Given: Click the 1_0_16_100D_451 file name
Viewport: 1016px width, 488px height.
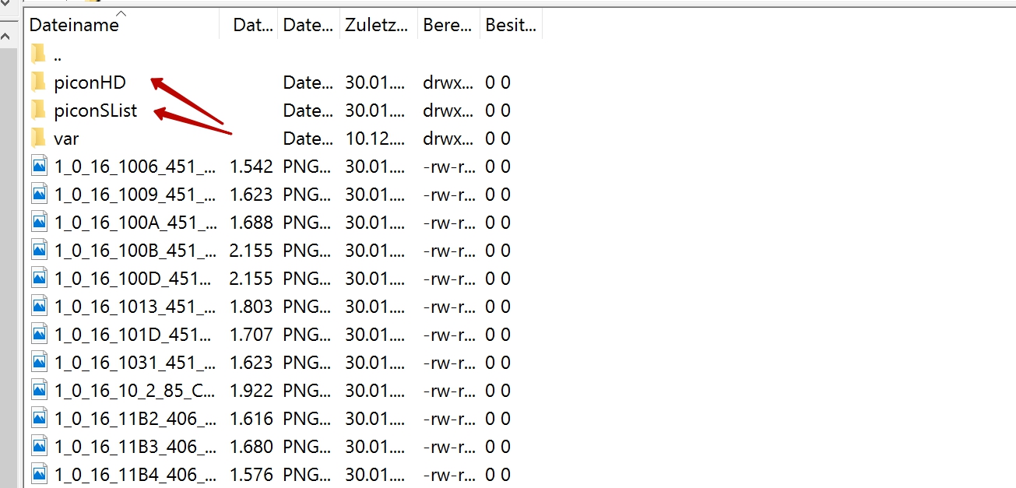Looking at the screenshot, I should pos(132,279).
